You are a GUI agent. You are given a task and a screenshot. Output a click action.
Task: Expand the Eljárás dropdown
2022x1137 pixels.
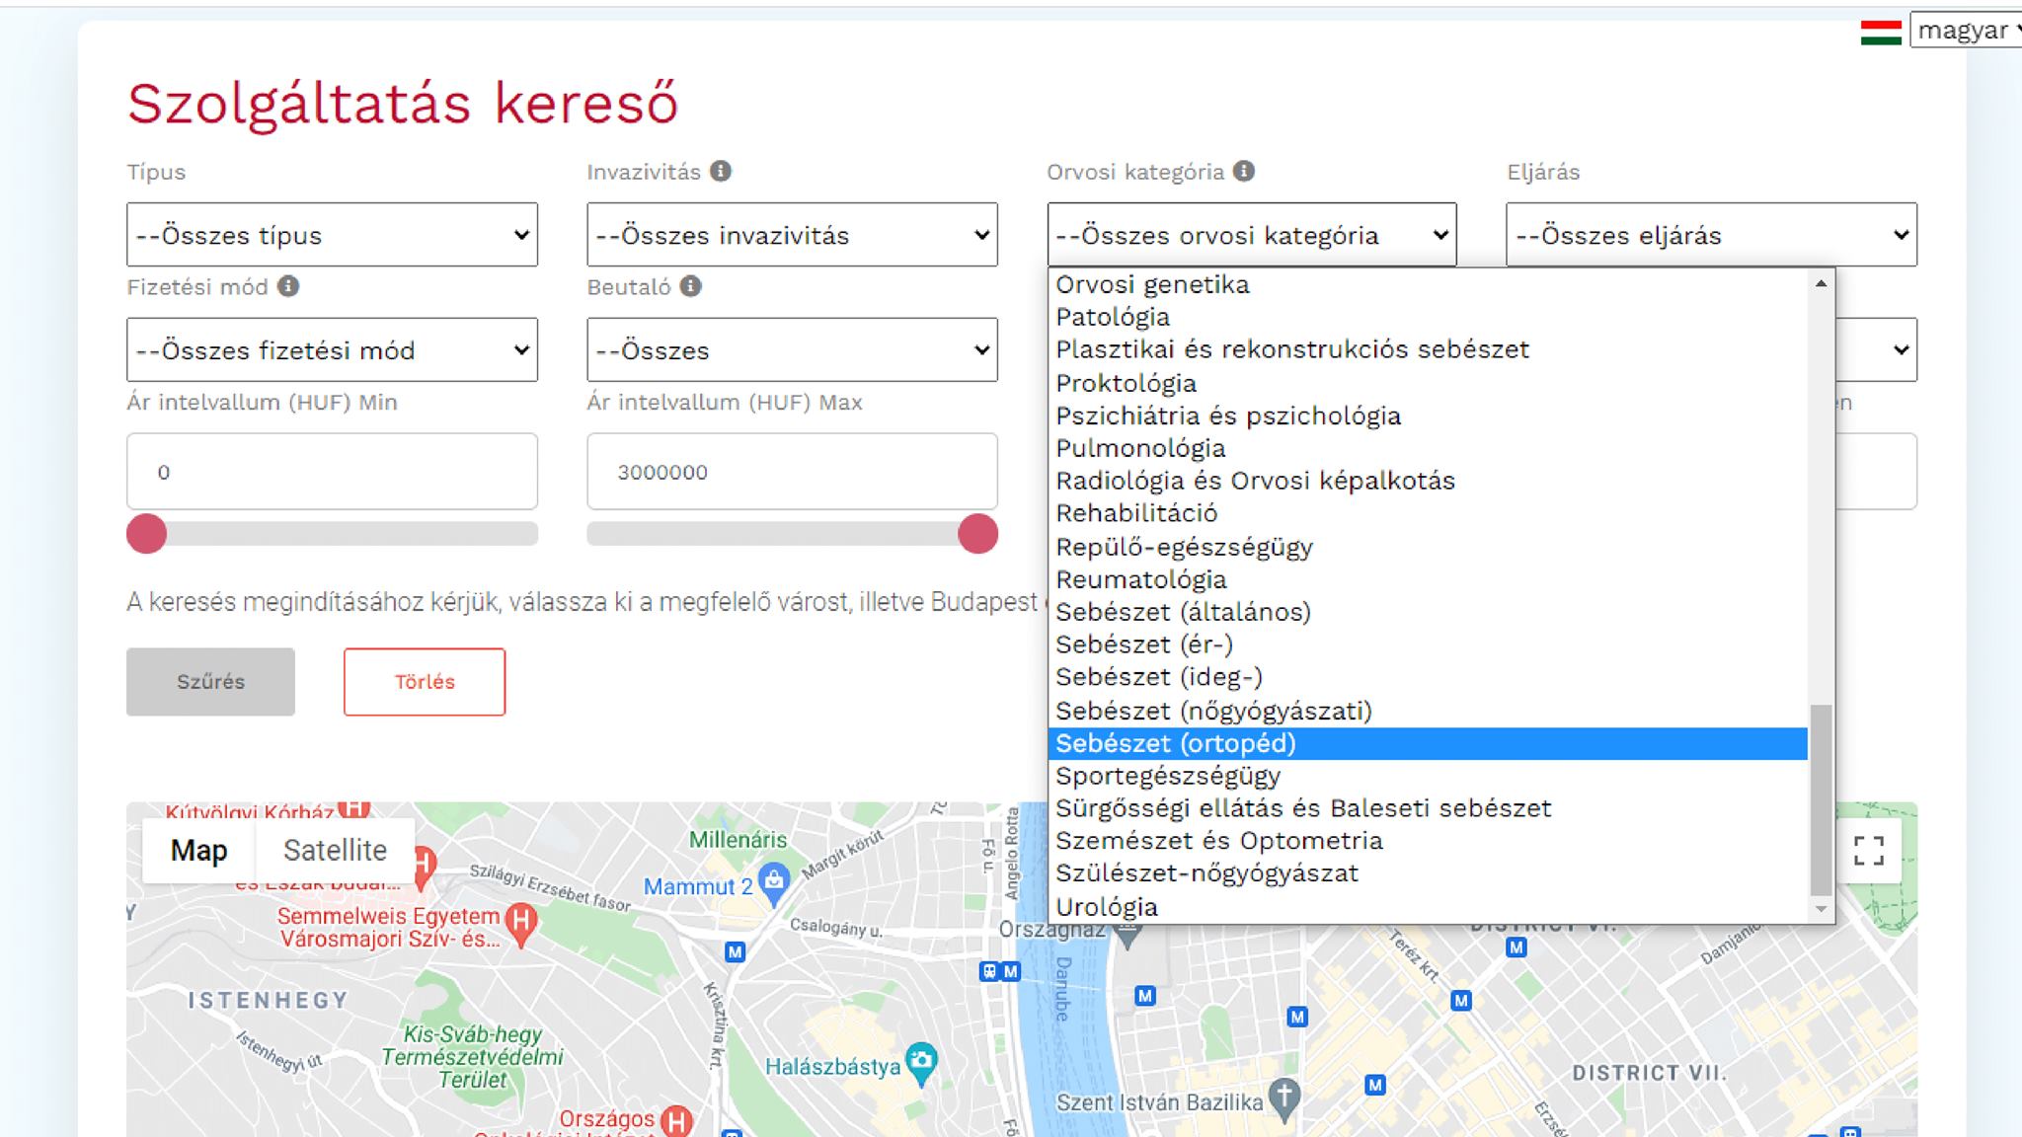point(1711,235)
